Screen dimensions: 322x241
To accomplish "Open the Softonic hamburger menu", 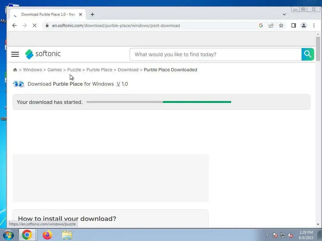I will (15, 54).
